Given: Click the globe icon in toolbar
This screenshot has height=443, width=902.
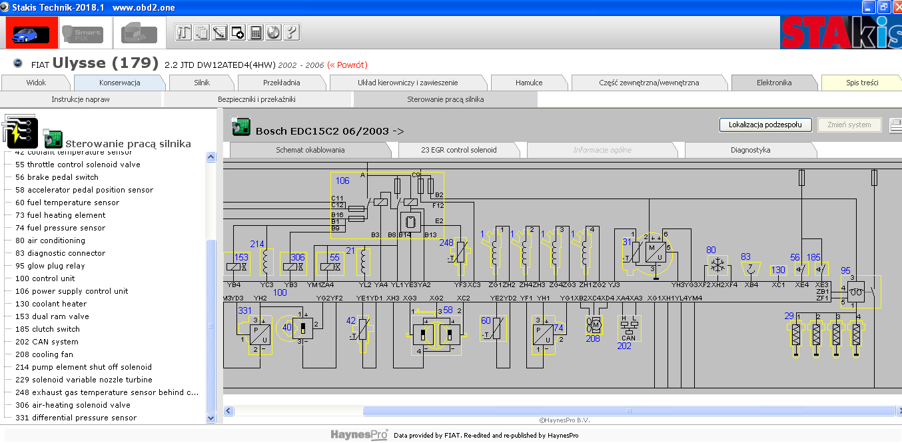Looking at the screenshot, I should click(274, 32).
